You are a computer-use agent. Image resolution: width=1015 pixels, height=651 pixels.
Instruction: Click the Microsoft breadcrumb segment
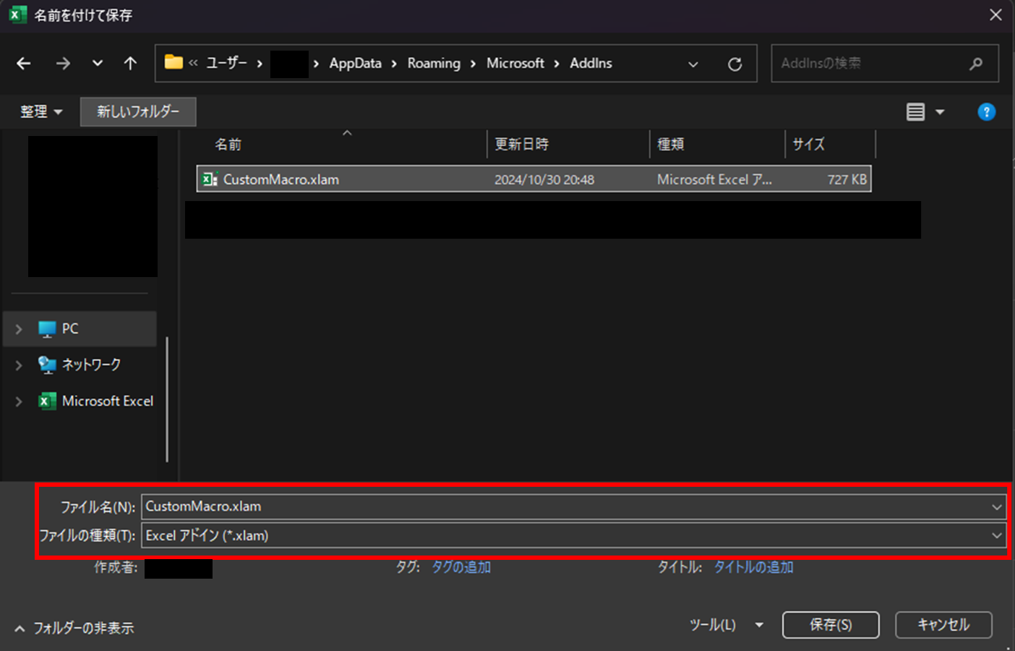pos(515,63)
